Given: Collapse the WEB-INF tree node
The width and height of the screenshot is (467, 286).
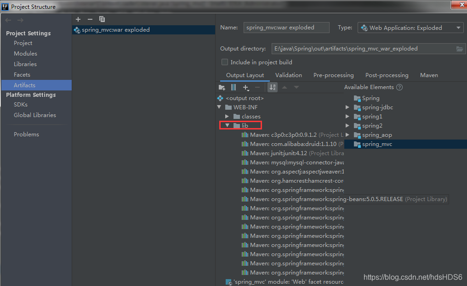Looking at the screenshot, I should pyautogui.click(x=219, y=107).
